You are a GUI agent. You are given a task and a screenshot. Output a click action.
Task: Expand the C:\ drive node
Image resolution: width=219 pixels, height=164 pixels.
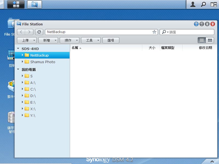22,89
